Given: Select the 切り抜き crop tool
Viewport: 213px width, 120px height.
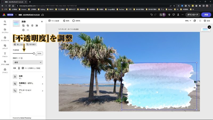Looking at the screenshot, I should point(31,44).
